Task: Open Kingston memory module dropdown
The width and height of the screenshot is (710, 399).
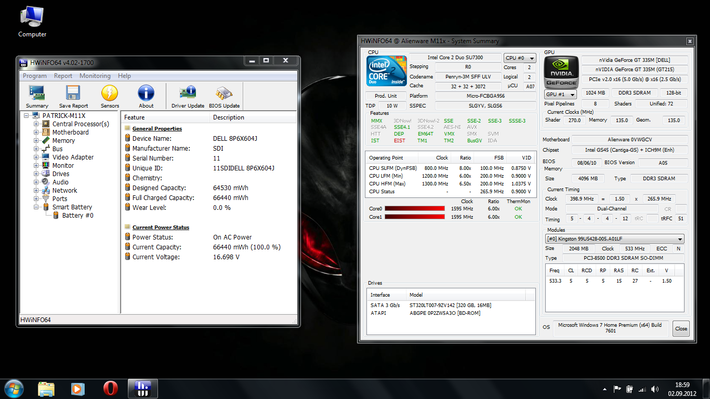Action: (x=614, y=239)
